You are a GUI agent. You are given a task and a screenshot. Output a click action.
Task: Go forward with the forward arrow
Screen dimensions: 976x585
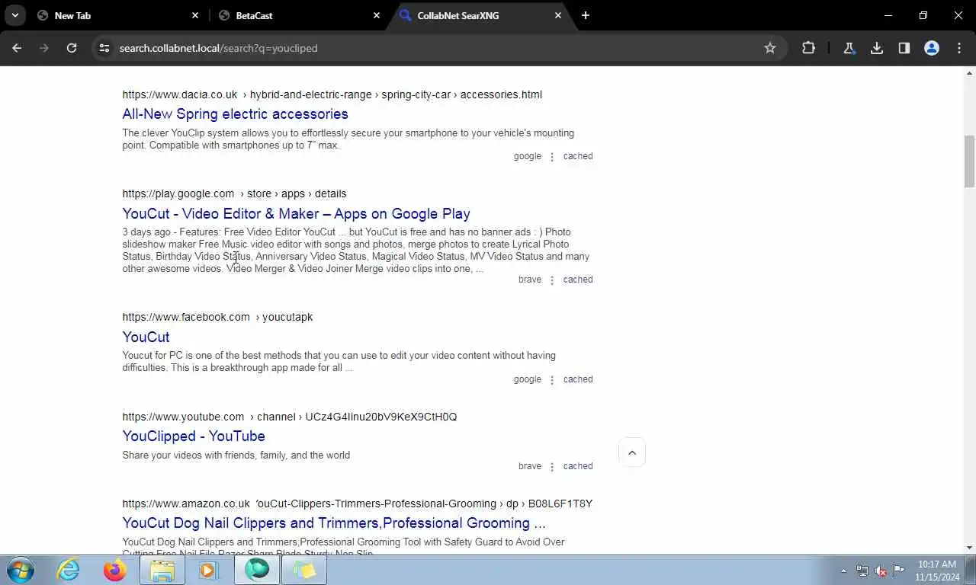[44, 48]
